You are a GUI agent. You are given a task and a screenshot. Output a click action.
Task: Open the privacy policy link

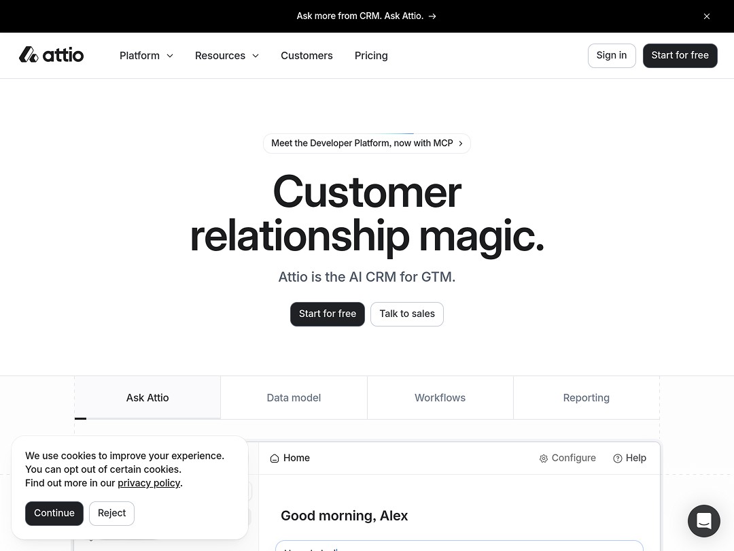[149, 483]
